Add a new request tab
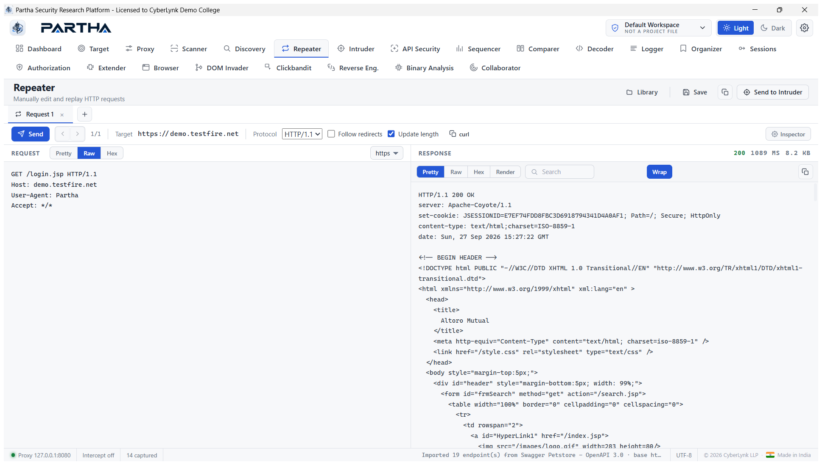Image resolution: width=822 pixels, height=465 pixels. coord(85,114)
